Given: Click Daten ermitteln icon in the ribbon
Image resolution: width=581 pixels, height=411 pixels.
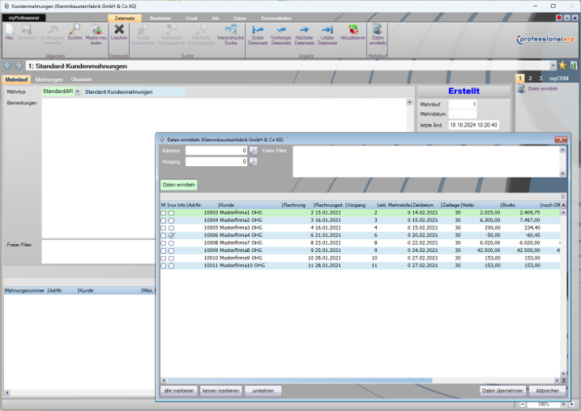Looking at the screenshot, I should (x=378, y=30).
